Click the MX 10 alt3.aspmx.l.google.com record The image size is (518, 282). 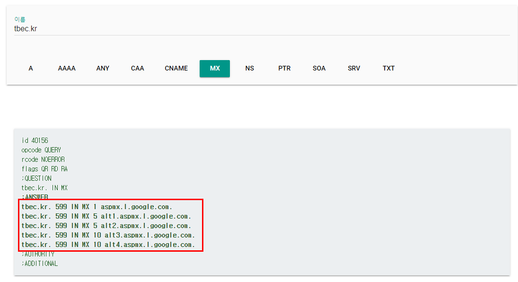(108, 235)
